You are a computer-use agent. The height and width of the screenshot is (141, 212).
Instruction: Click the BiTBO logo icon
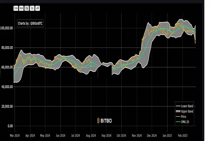pos(99,121)
